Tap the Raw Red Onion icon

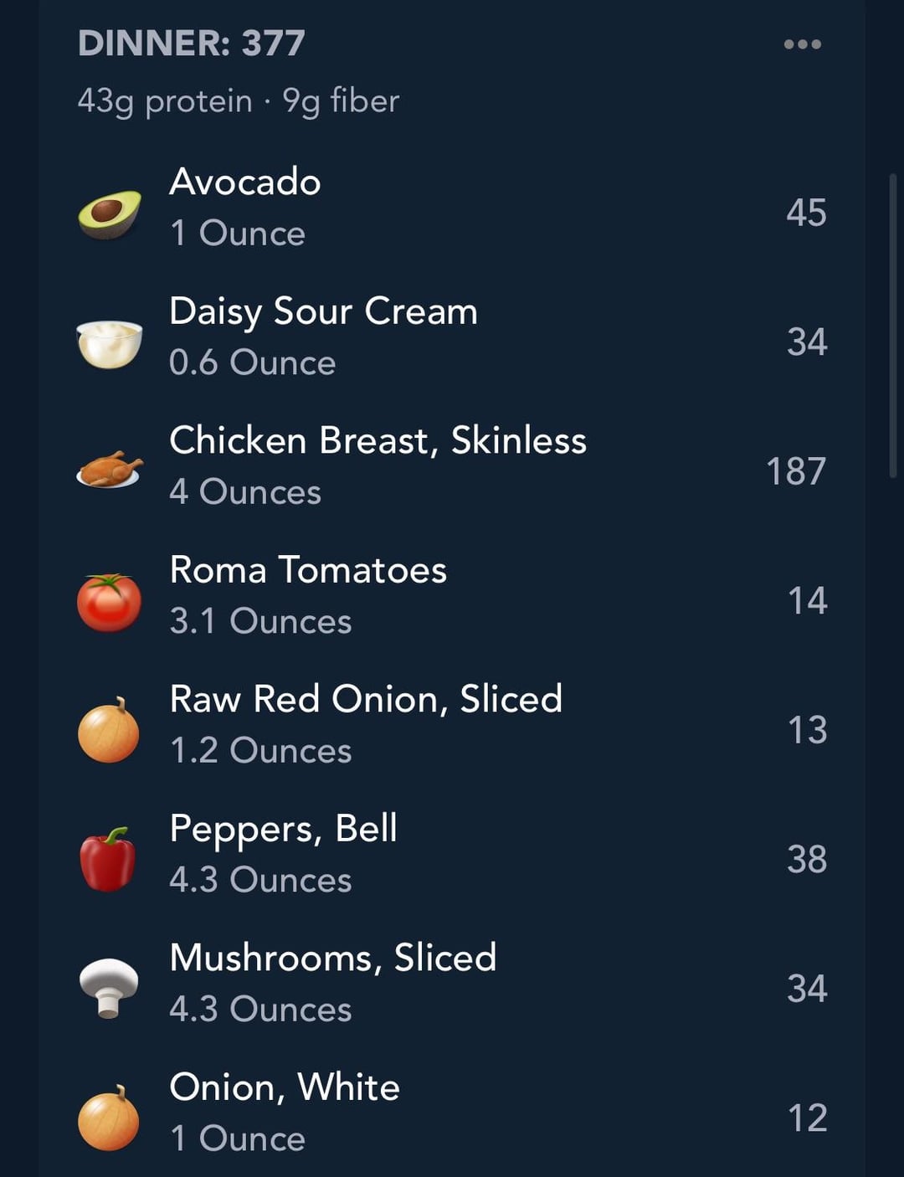(x=109, y=731)
